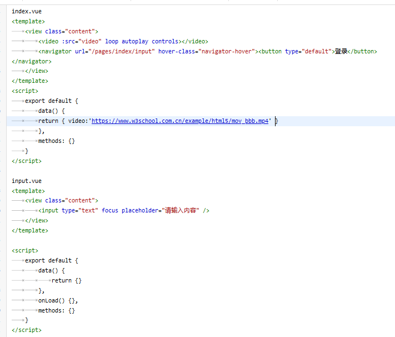Click the opening navigator tag name

[x=57, y=51]
